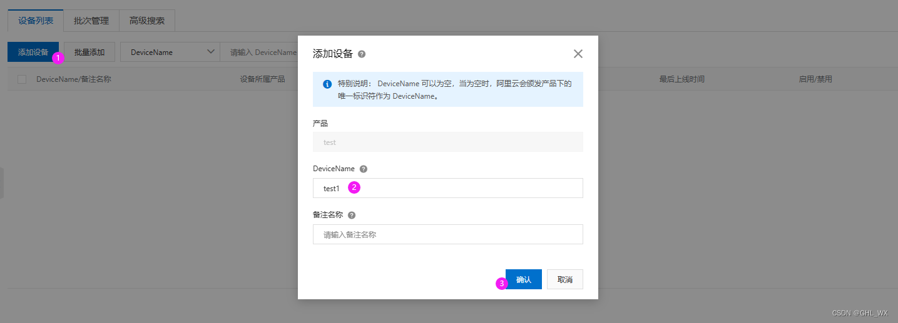Click the 产品 field label

coord(320,124)
